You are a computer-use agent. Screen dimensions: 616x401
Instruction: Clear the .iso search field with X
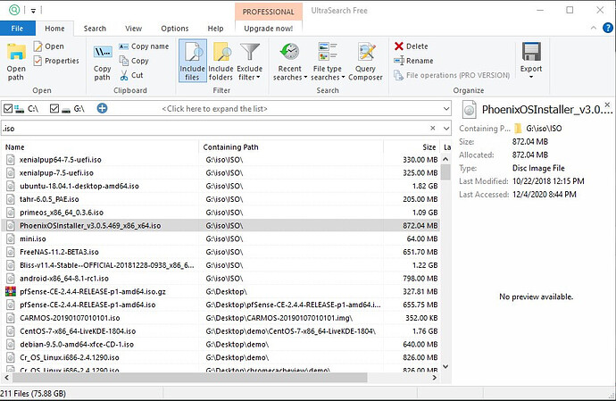(x=432, y=129)
